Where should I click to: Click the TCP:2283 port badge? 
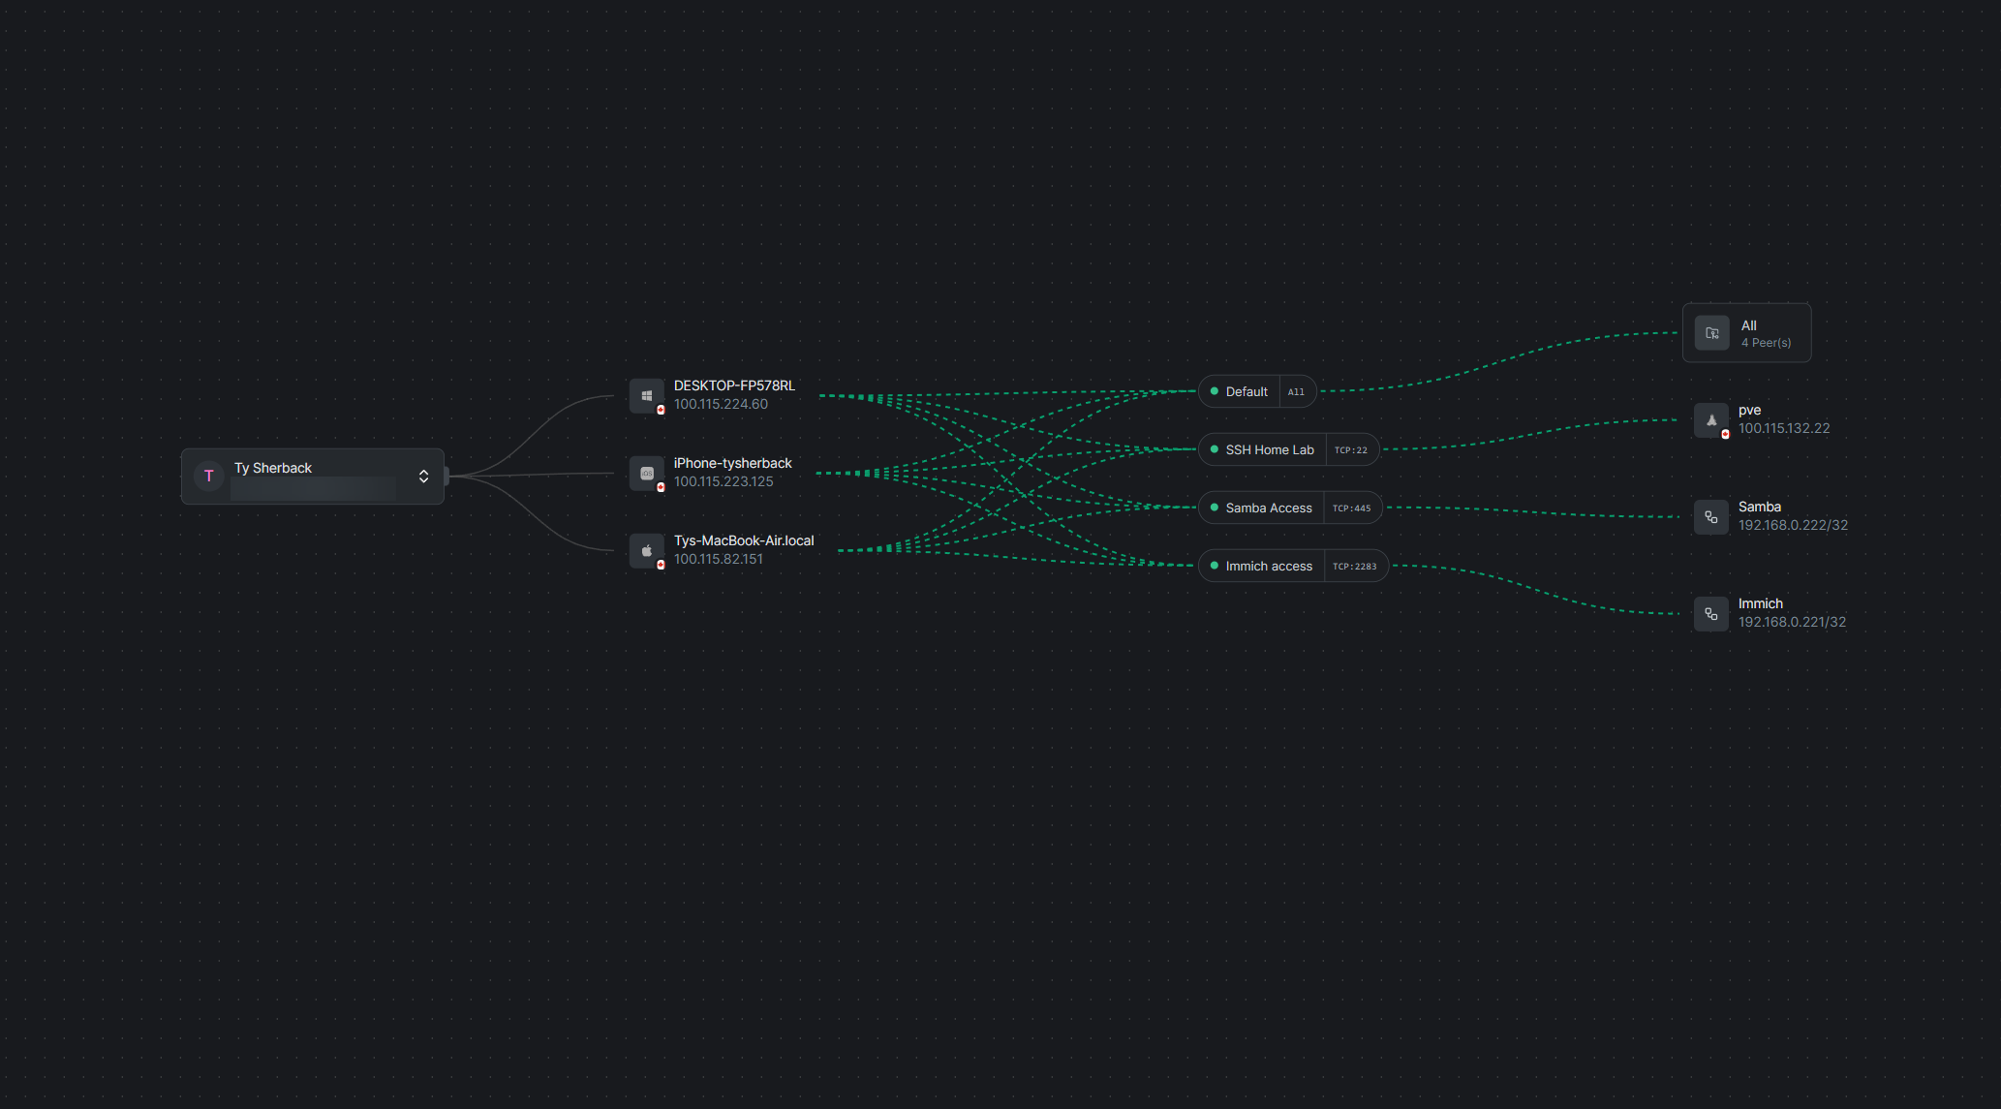coord(1355,567)
